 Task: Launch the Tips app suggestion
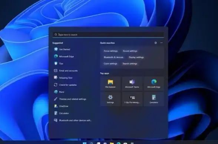(x=59, y=63)
